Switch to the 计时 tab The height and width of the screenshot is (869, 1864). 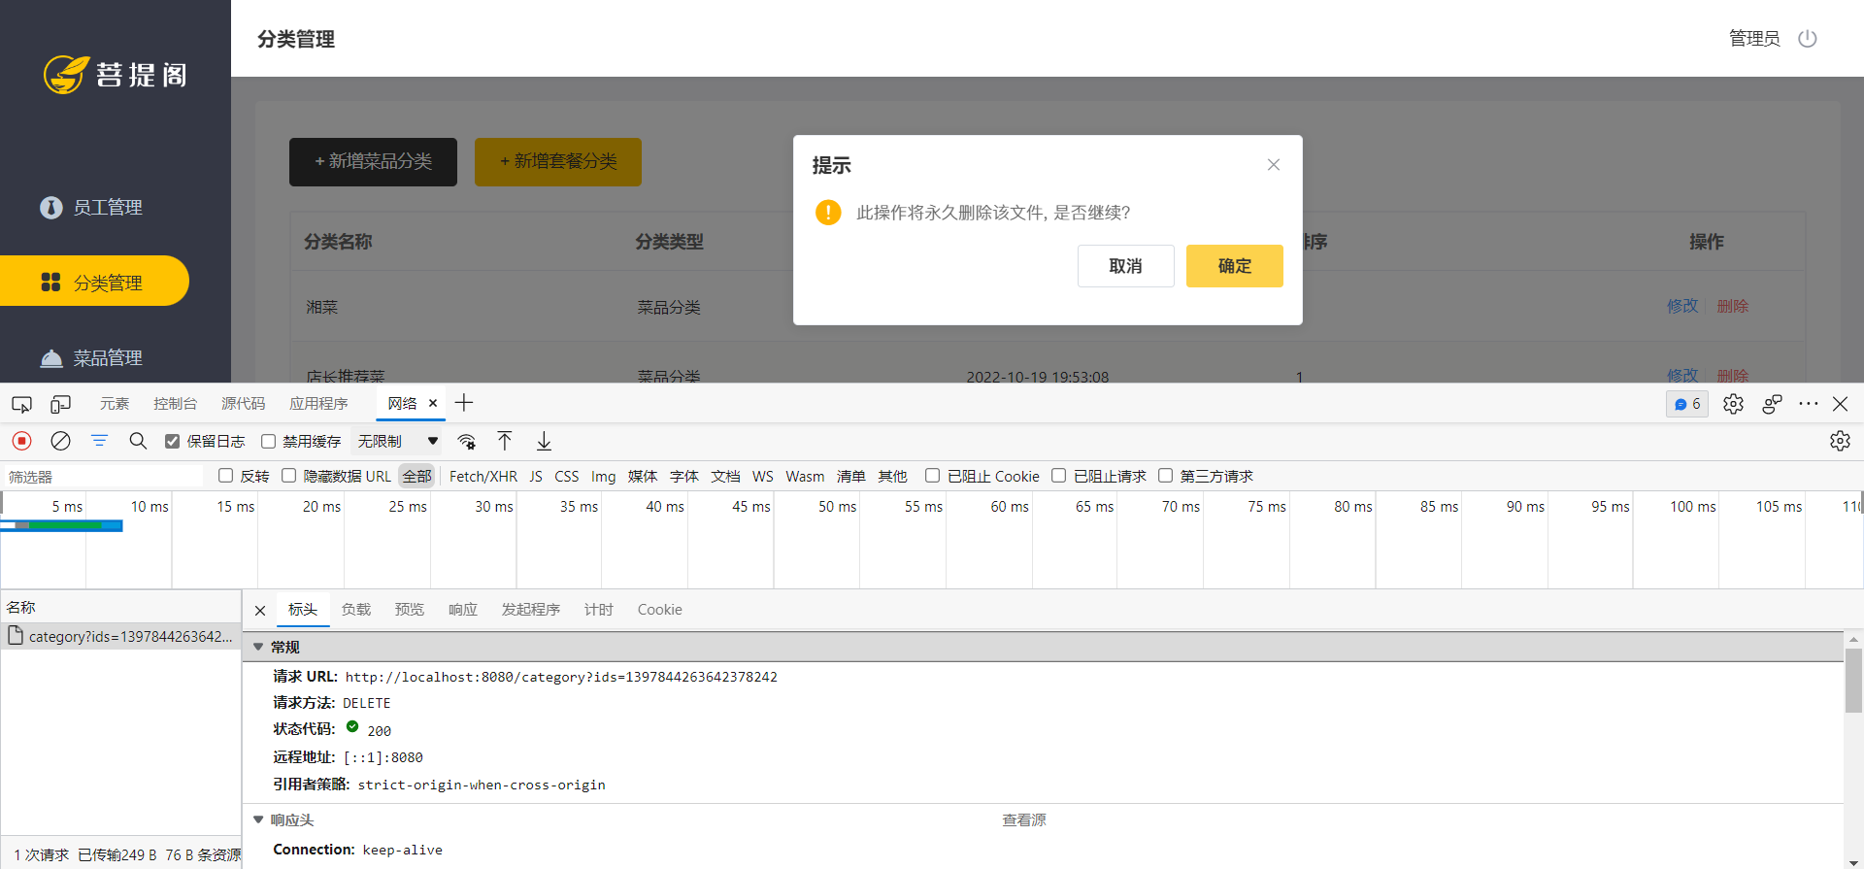tap(599, 610)
